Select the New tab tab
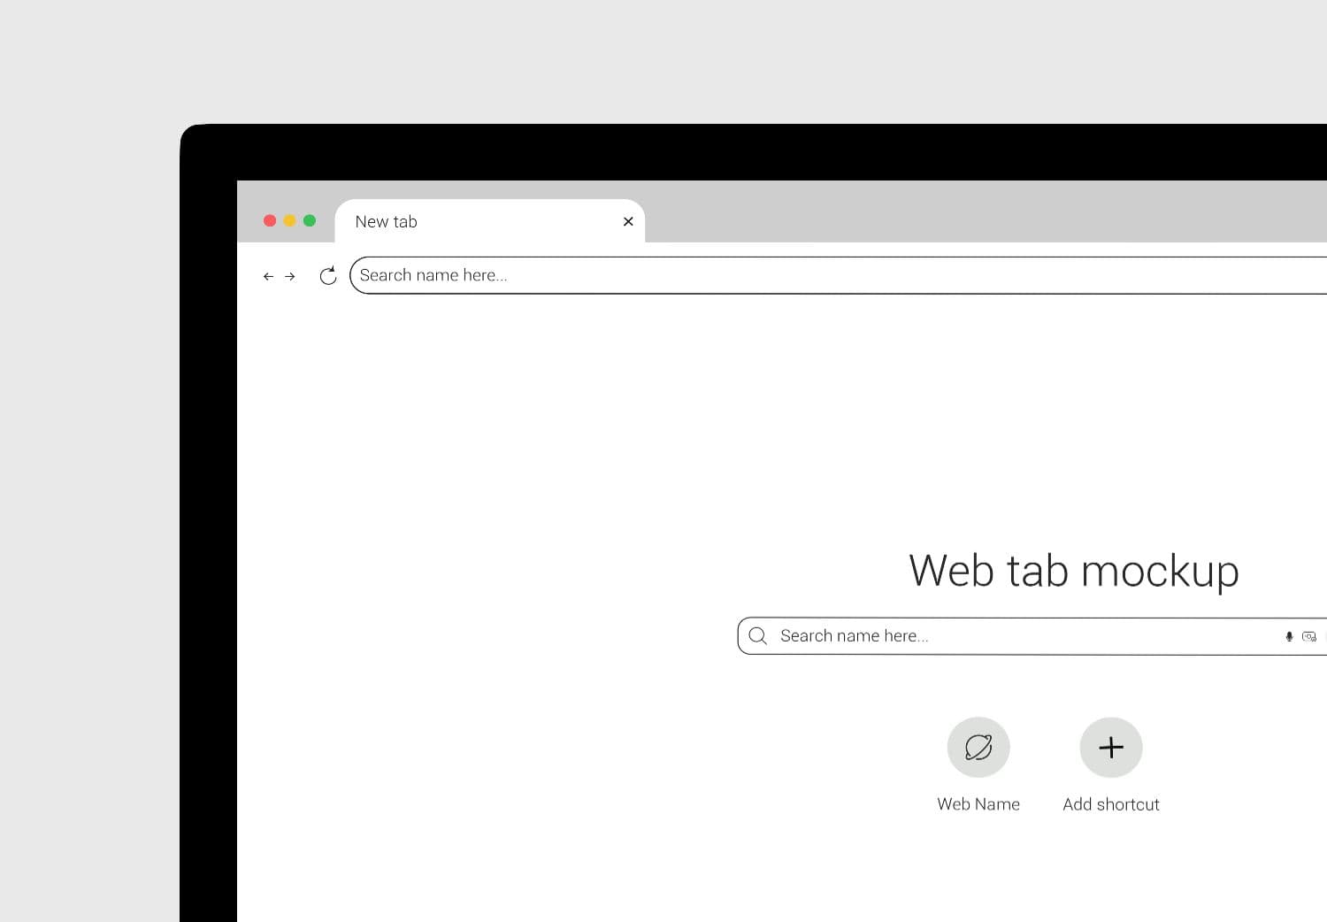Image resolution: width=1327 pixels, height=922 pixels. (490, 221)
